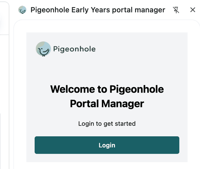Viewport: 200px width, 169px height.
Task: Close the Pigeonhole side panel
Action: pos(192,10)
